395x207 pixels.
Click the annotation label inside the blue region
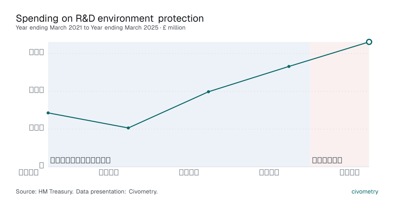click(80, 160)
